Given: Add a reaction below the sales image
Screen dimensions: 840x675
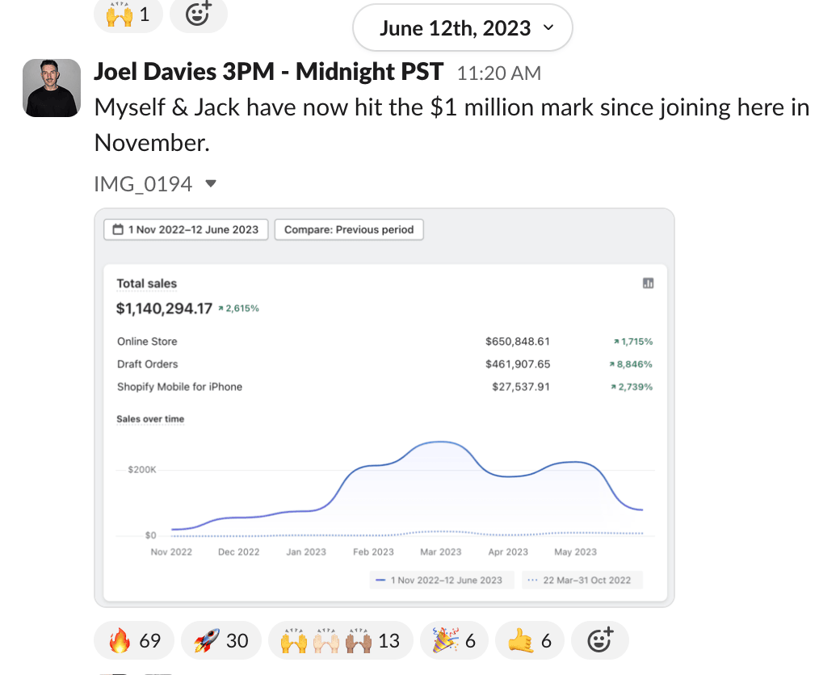Looking at the screenshot, I should coord(599,640).
